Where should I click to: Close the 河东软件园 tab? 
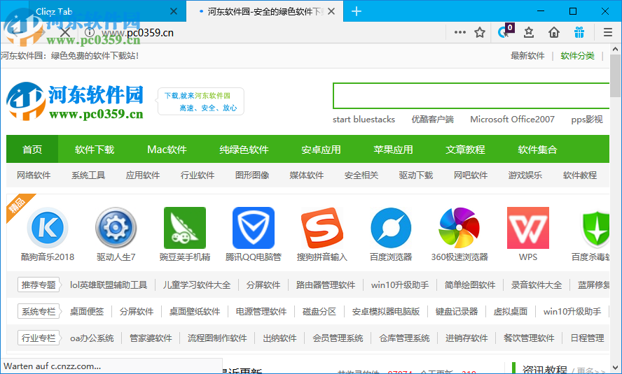click(x=331, y=11)
